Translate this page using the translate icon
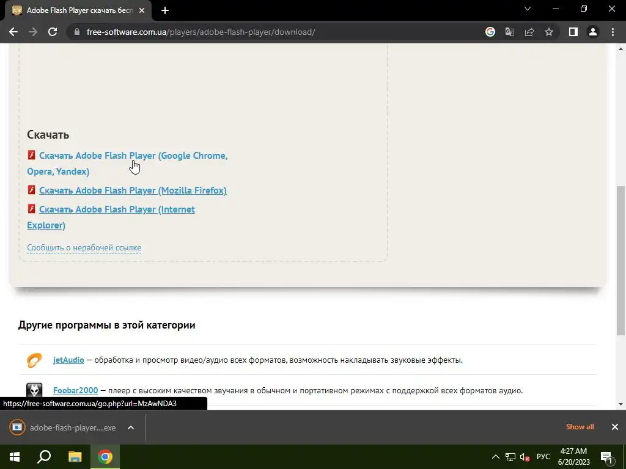Image resolution: width=626 pixels, height=469 pixels. coord(510,32)
